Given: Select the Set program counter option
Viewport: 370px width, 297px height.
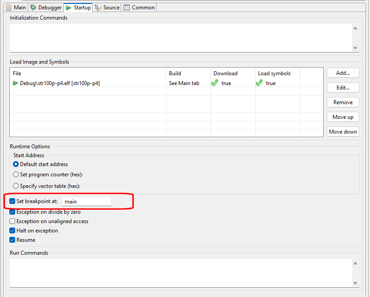Looking at the screenshot, I should point(16,174).
